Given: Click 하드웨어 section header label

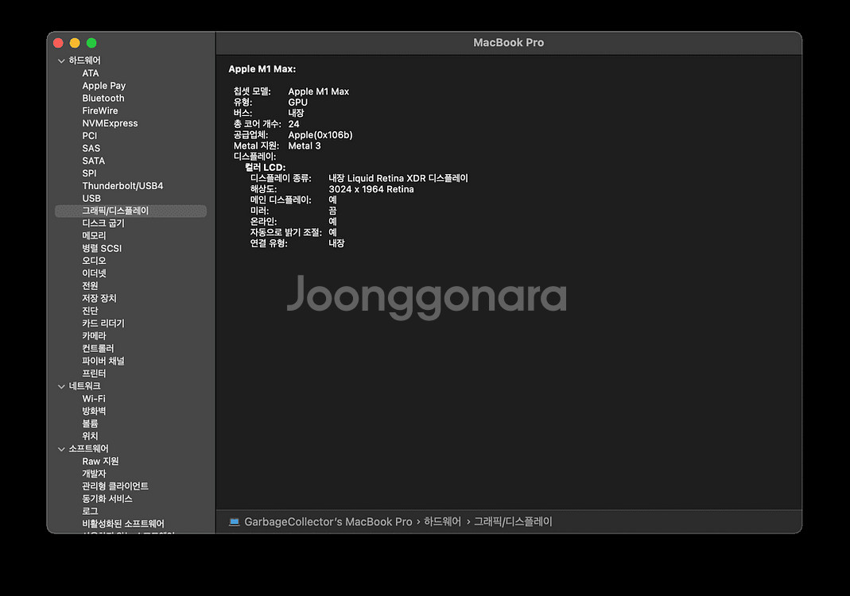Looking at the screenshot, I should 84,60.
